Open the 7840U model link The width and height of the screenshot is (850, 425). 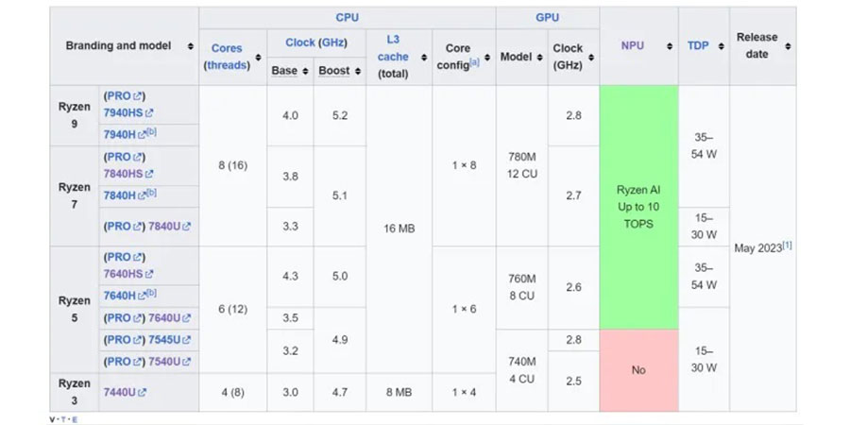164,227
